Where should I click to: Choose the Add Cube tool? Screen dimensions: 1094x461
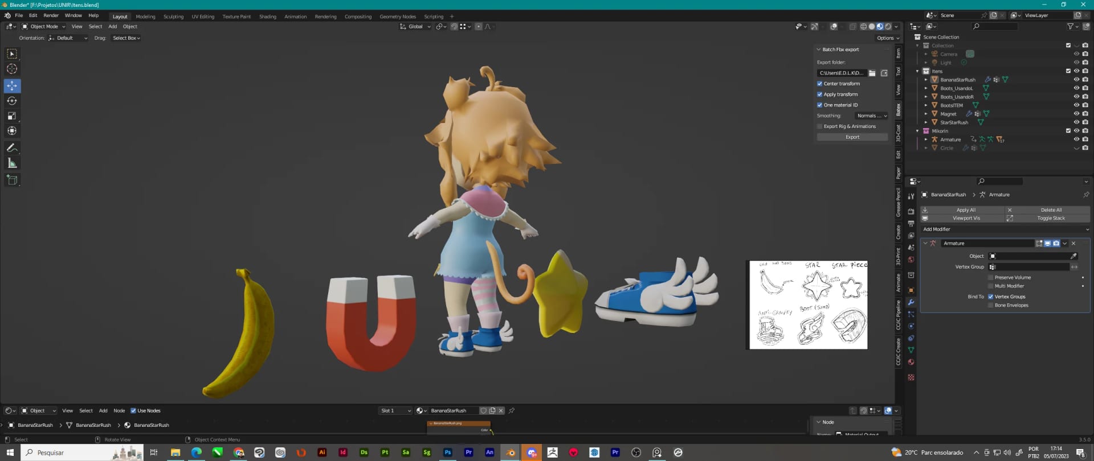12,180
